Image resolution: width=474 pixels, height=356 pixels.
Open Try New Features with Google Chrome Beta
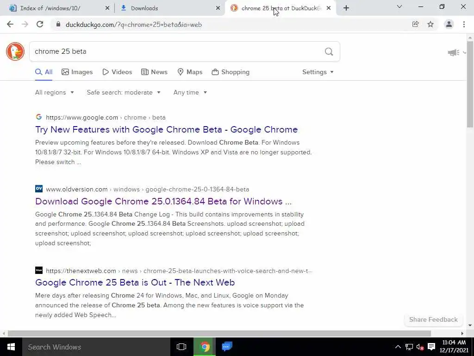167,130
